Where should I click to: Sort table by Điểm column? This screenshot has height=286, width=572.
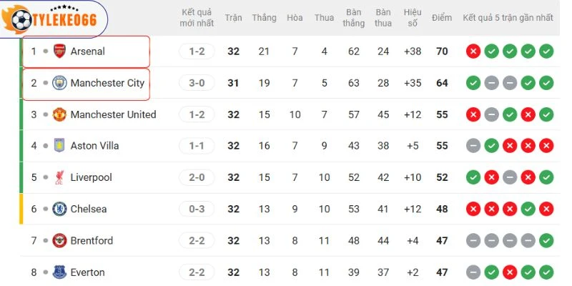[442, 17]
